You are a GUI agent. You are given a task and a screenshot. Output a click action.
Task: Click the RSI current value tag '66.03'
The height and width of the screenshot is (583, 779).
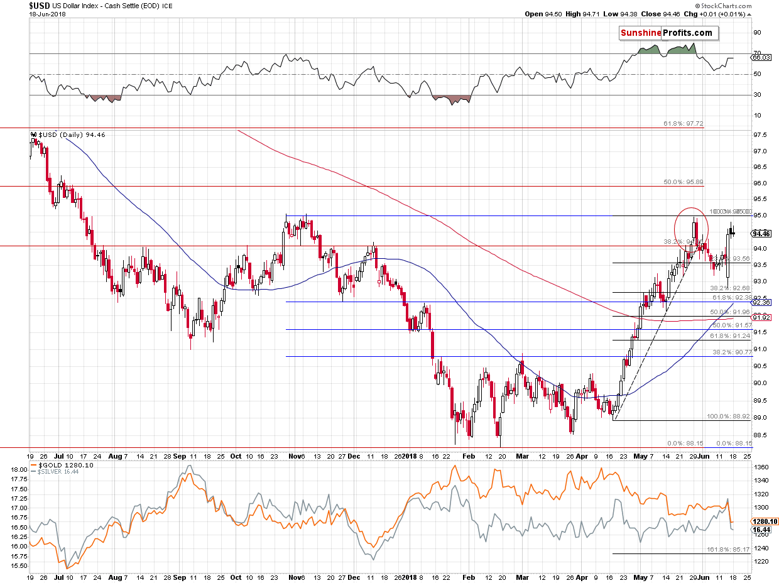[761, 57]
